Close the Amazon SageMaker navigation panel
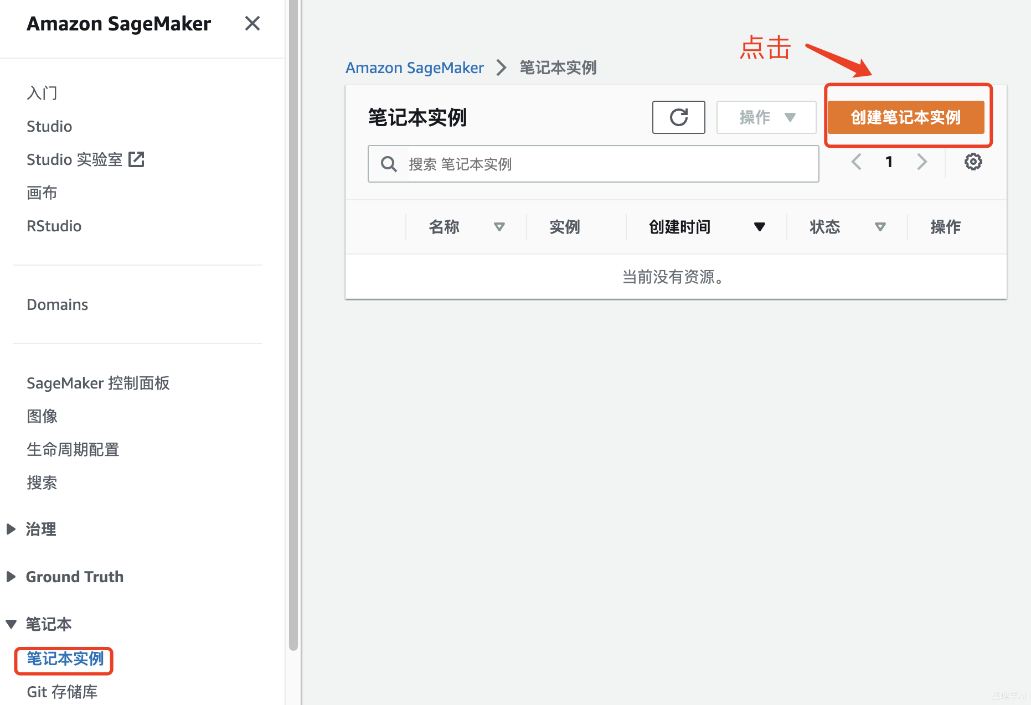Image resolution: width=1031 pixels, height=705 pixels. tap(252, 23)
